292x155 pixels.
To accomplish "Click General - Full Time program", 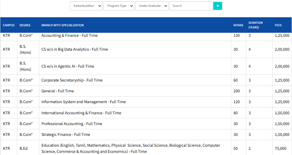I will (x=58, y=91).
